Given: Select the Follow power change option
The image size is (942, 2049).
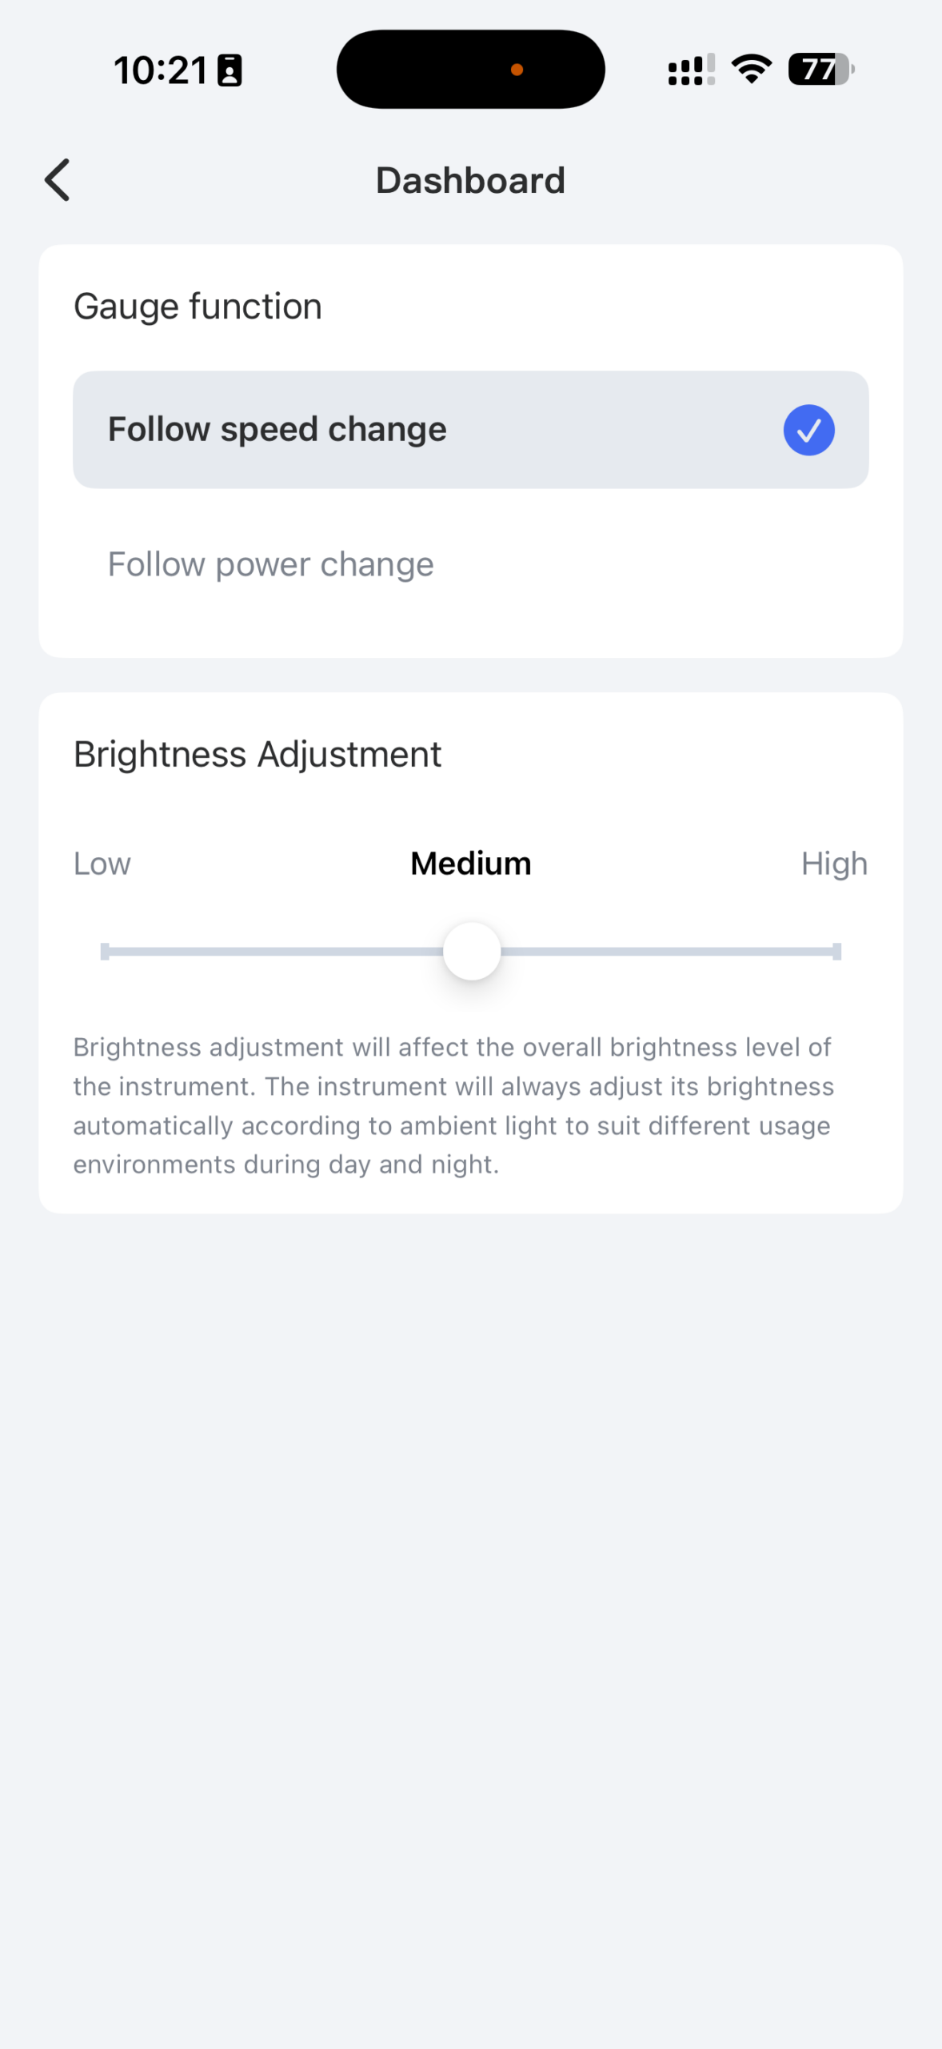Looking at the screenshot, I should (271, 564).
